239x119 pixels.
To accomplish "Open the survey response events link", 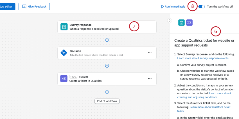I will pos(203,58).
